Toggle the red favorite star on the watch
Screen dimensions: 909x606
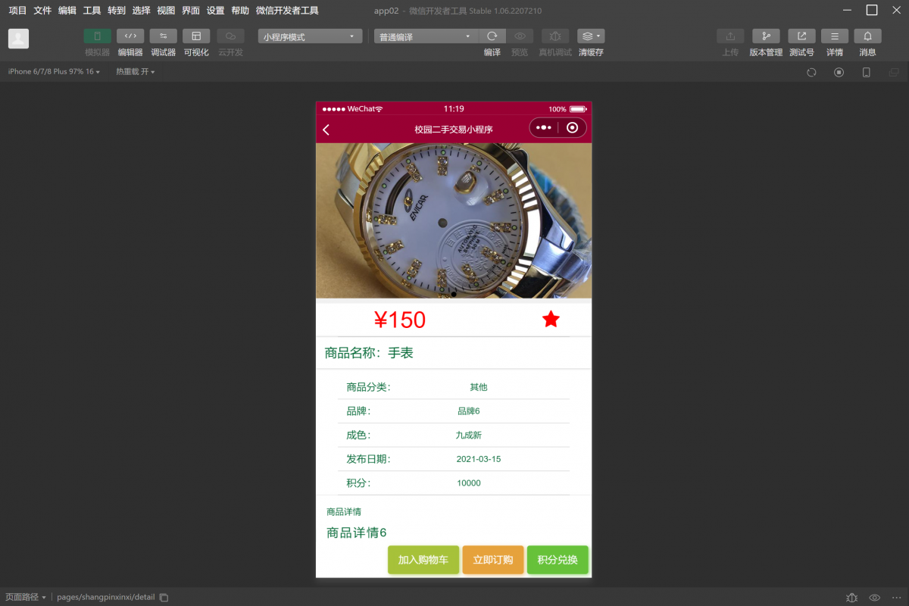click(x=551, y=319)
